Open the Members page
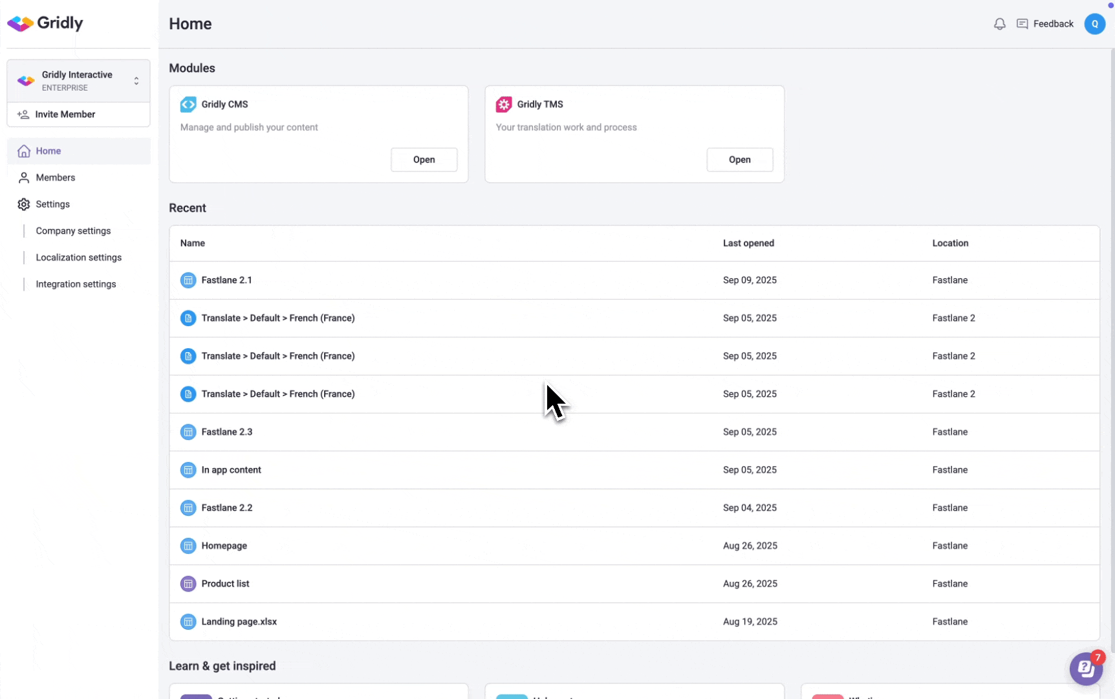Screen dimensions: 1115x699 [x=78, y=177]
